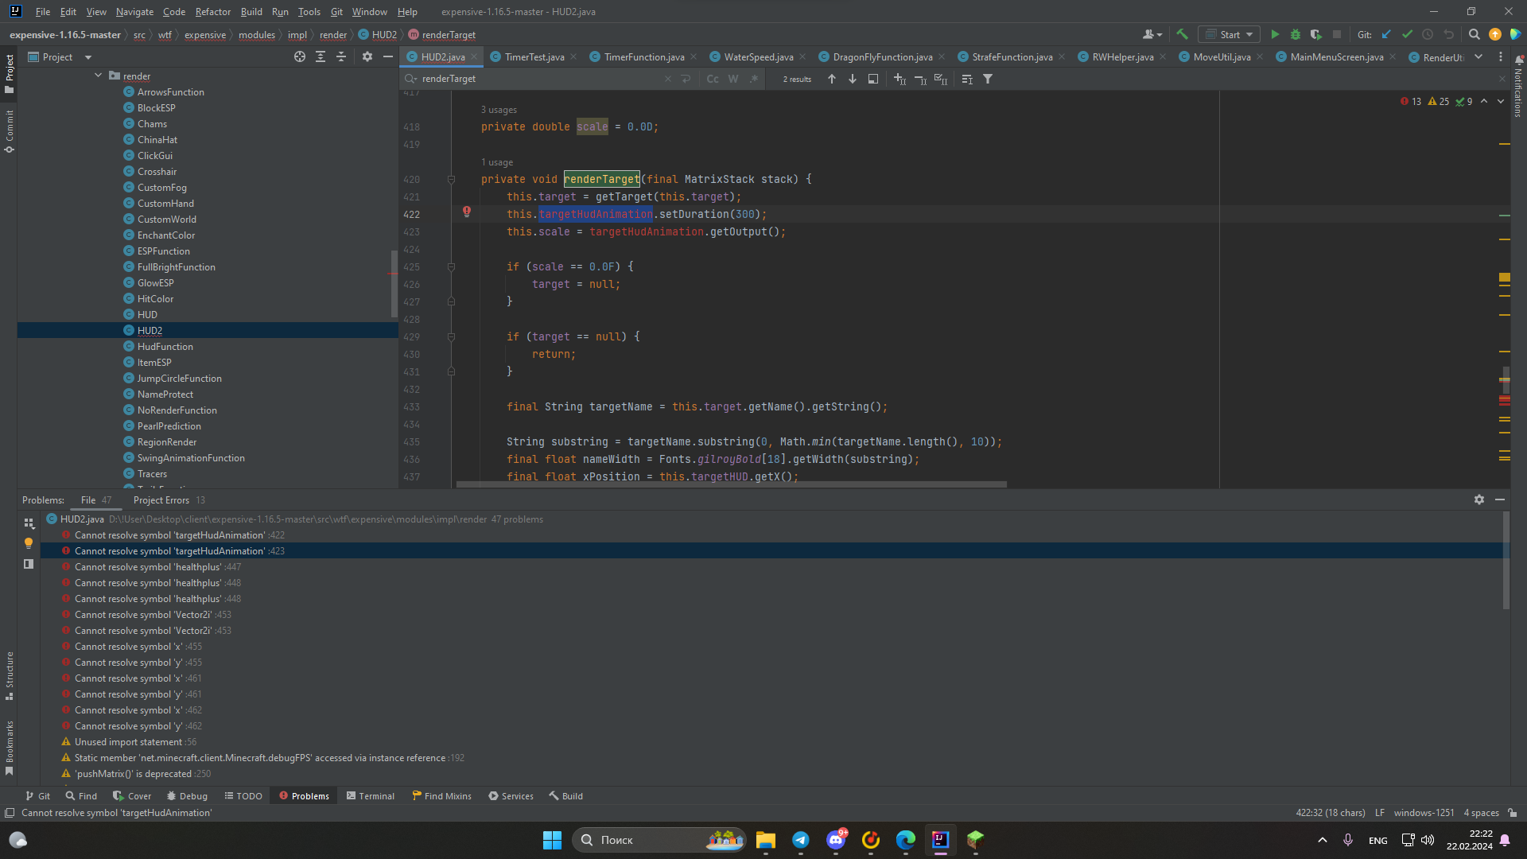
Task: Hide the Project tool window
Action: [x=388, y=56]
